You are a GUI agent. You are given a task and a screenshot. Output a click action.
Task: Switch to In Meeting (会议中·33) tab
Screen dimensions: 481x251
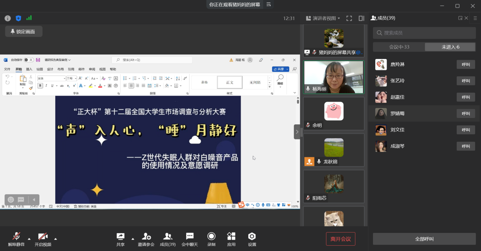(x=399, y=47)
